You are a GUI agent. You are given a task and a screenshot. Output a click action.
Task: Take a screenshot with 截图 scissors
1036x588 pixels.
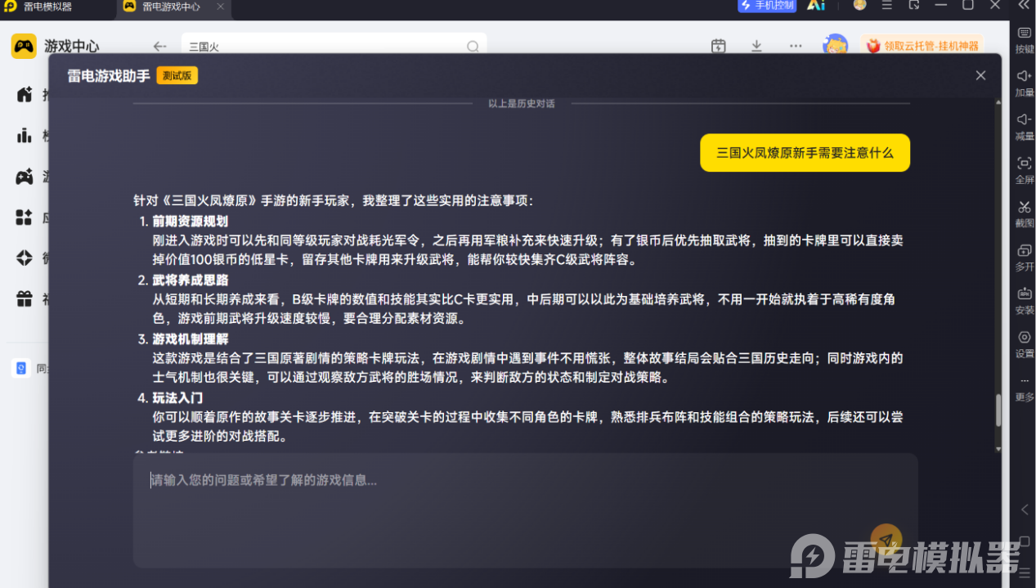click(1025, 213)
